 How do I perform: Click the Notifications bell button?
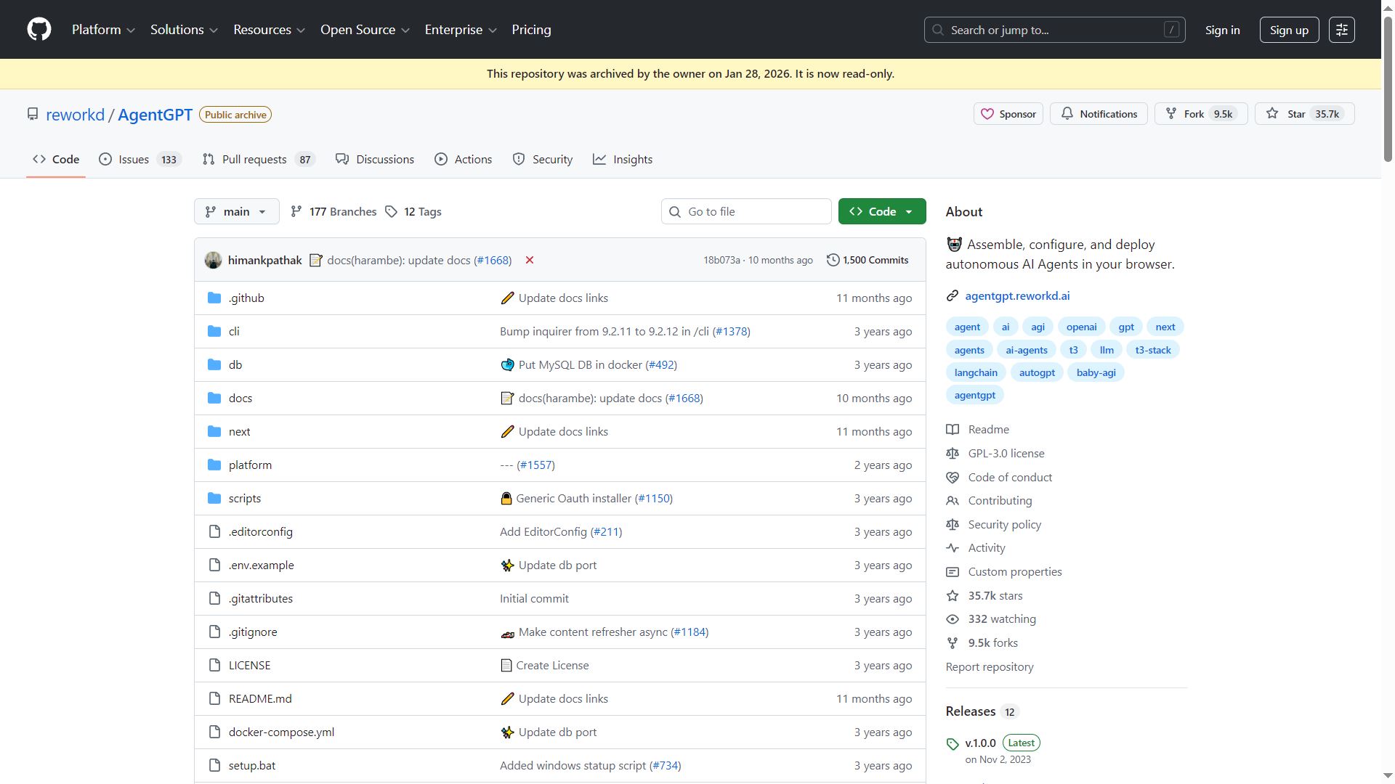pos(1099,114)
